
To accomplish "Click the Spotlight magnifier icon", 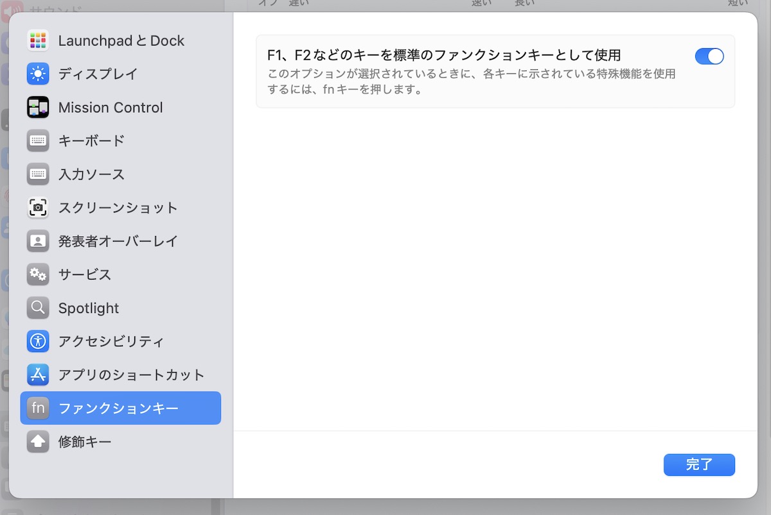I will tap(38, 308).
